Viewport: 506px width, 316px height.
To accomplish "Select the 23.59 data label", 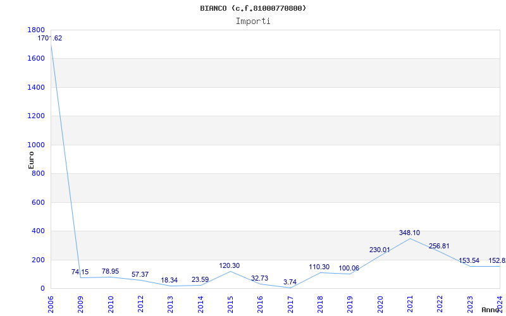I will click(200, 279).
